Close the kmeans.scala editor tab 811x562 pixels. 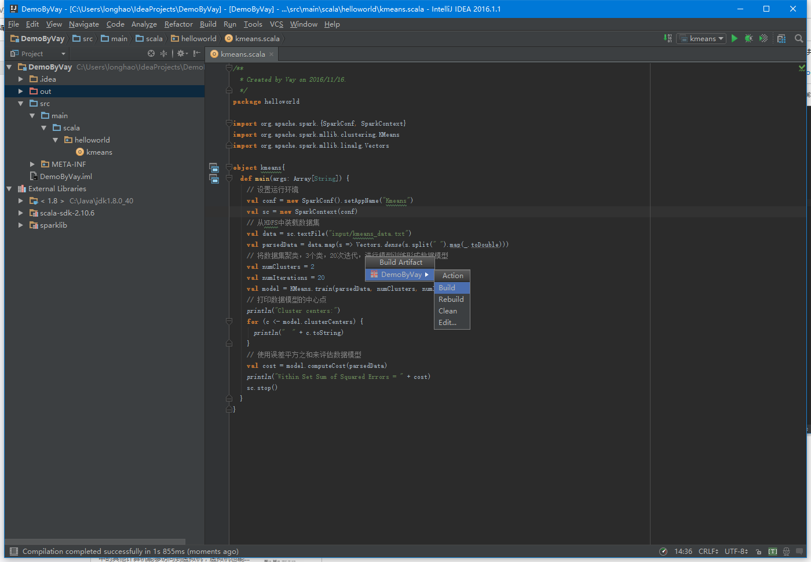coord(271,54)
